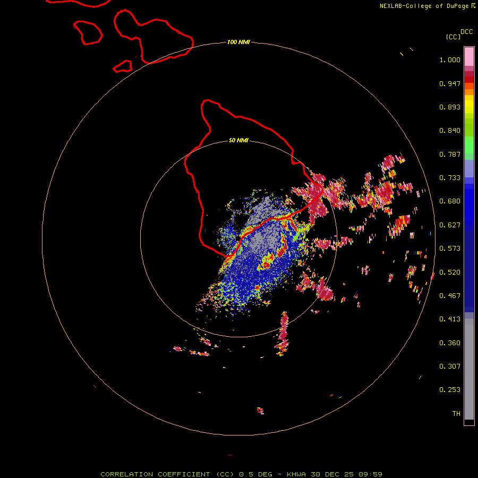
Task: Click the 0.680 color scale value
Action: [450, 201]
